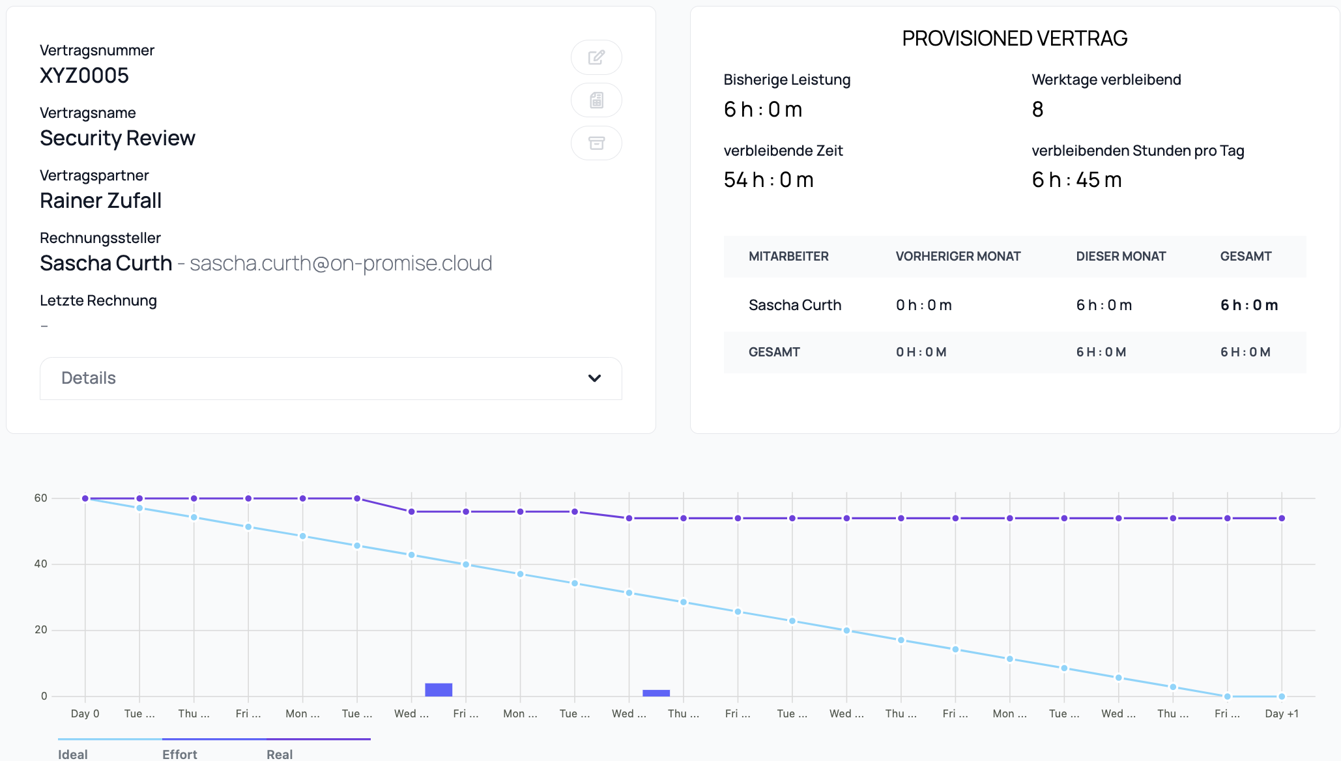Screen dimensions: 1341x761
Task: Toggle the Ideal series in chart legend
Action: click(73, 754)
